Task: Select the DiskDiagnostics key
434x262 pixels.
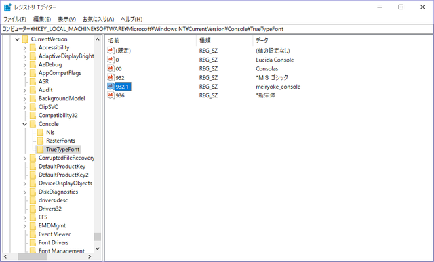Action: [58, 192]
